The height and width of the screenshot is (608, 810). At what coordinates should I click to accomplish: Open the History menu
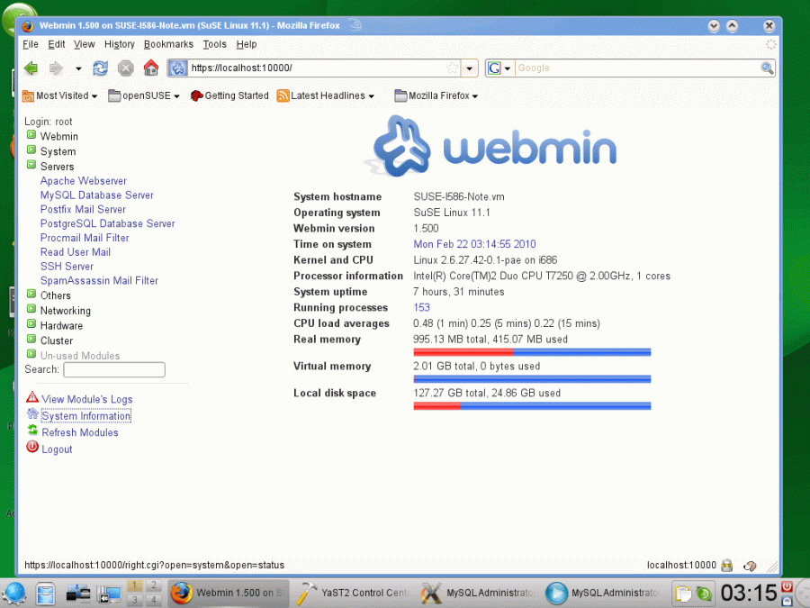pos(120,44)
